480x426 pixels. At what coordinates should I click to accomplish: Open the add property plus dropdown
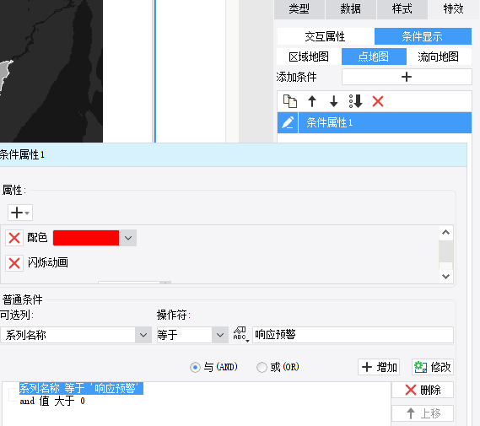tap(20, 213)
